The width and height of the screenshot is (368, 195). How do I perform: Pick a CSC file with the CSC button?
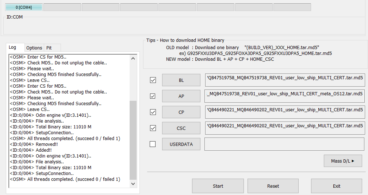click(181, 128)
